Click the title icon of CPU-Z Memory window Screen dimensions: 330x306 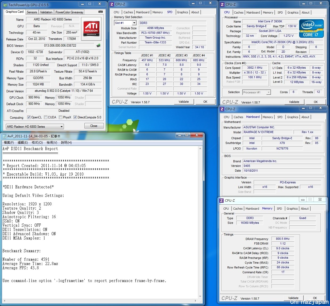[221, 200]
